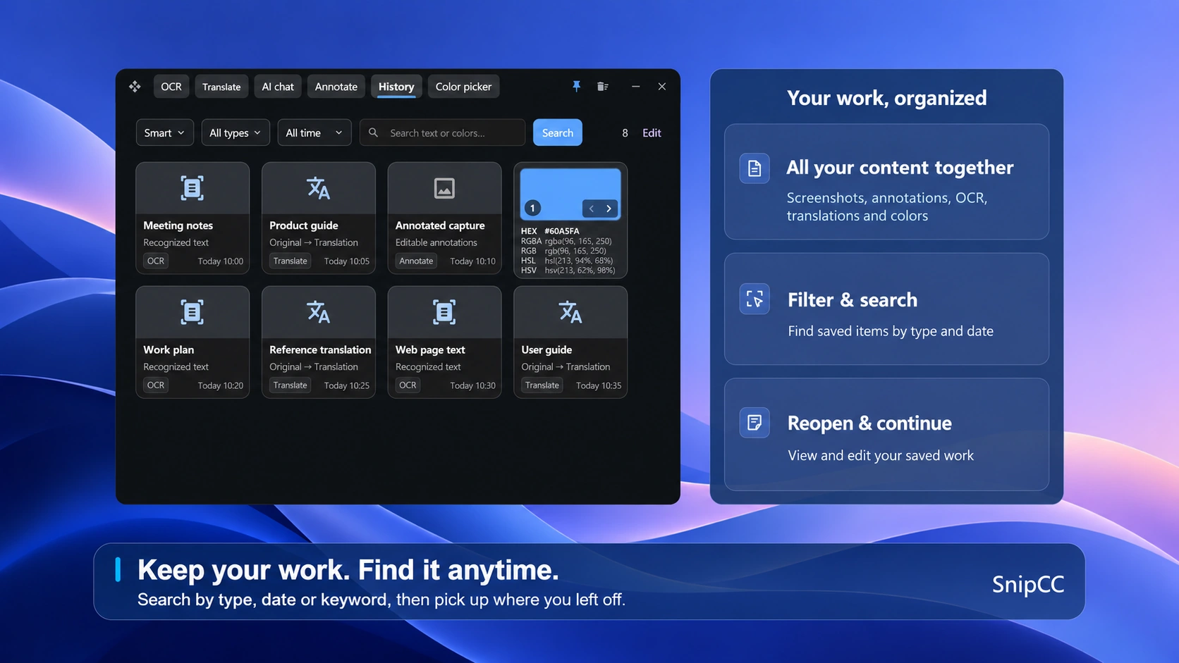Click the magnifier icon in search field
The image size is (1179, 663).
click(x=373, y=132)
